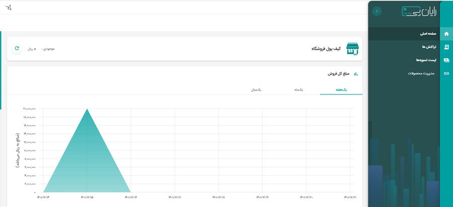453x207 pixels.
Task: Click the vertical axis title مبالغ به ریال می‌باشد
Action: (18, 151)
